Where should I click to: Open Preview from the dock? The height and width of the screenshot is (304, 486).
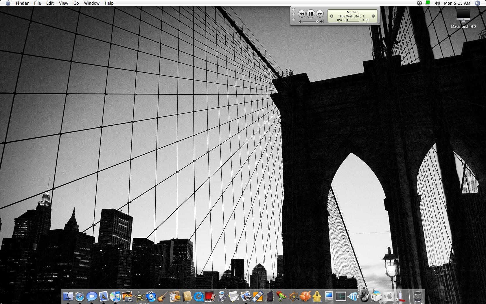[x=246, y=296]
